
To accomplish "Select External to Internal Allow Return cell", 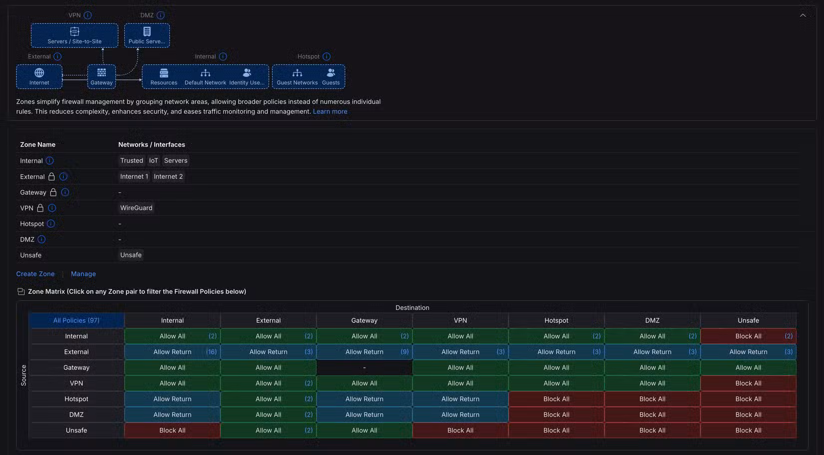I will point(172,352).
